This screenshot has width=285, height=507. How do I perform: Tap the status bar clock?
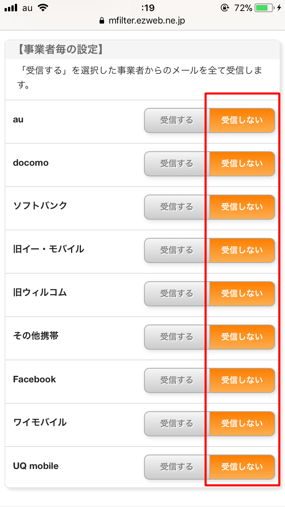coord(147,8)
